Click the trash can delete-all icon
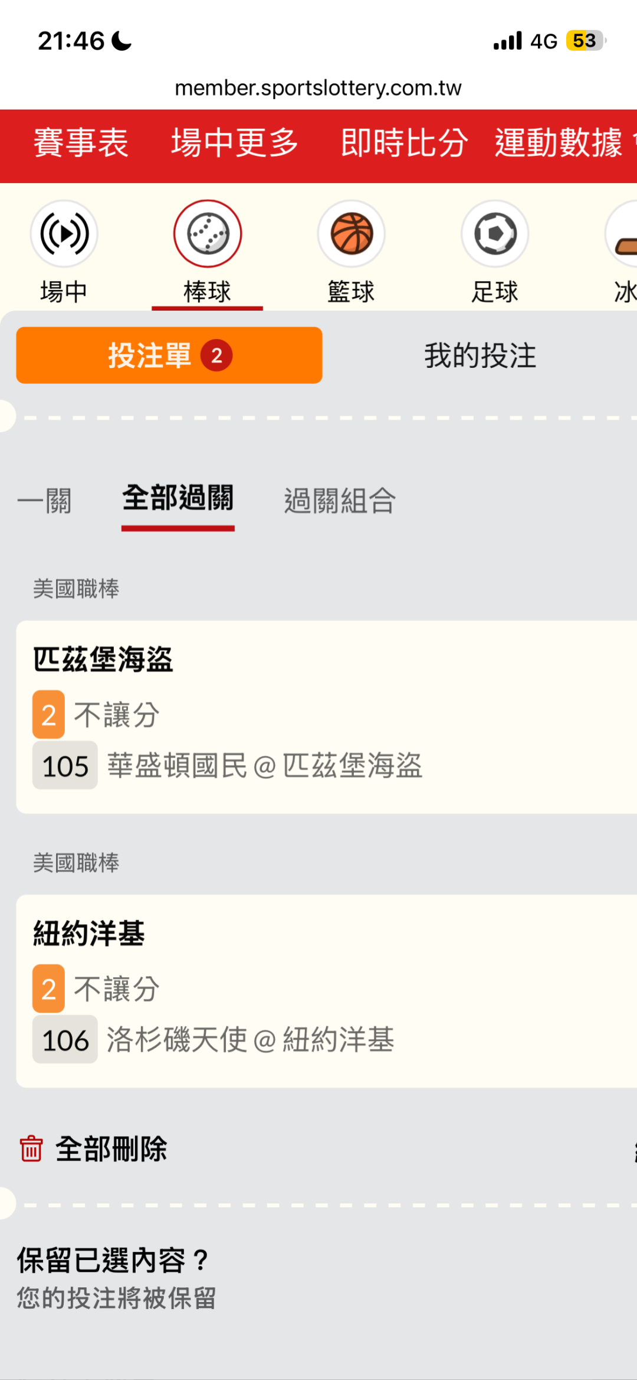Viewport: 637px width, 1380px height. click(x=31, y=1149)
